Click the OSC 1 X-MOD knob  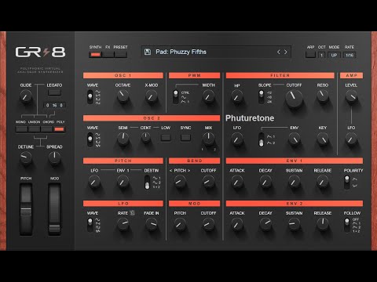pos(152,96)
